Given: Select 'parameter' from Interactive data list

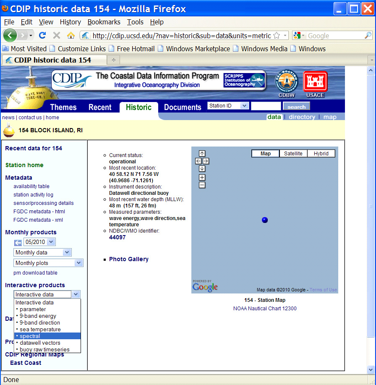Looking at the screenshot, I should click(x=47, y=309).
